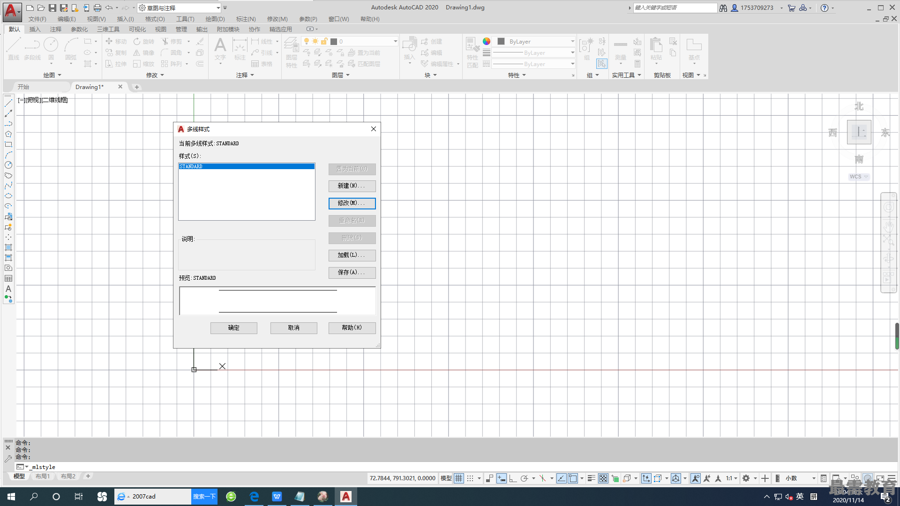The image size is (900, 506).
Task: Open the lineweight ByLayer dropdown
Action: 534,52
